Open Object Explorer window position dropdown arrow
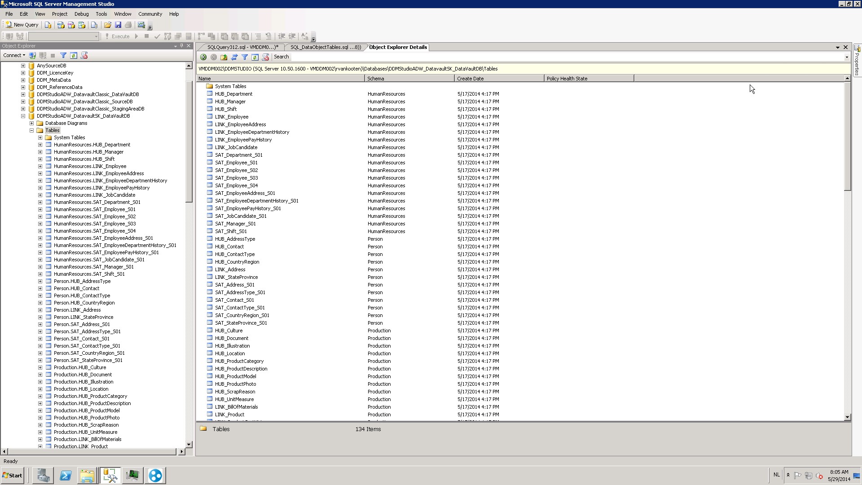Screen dimensions: 862x485 point(176,46)
